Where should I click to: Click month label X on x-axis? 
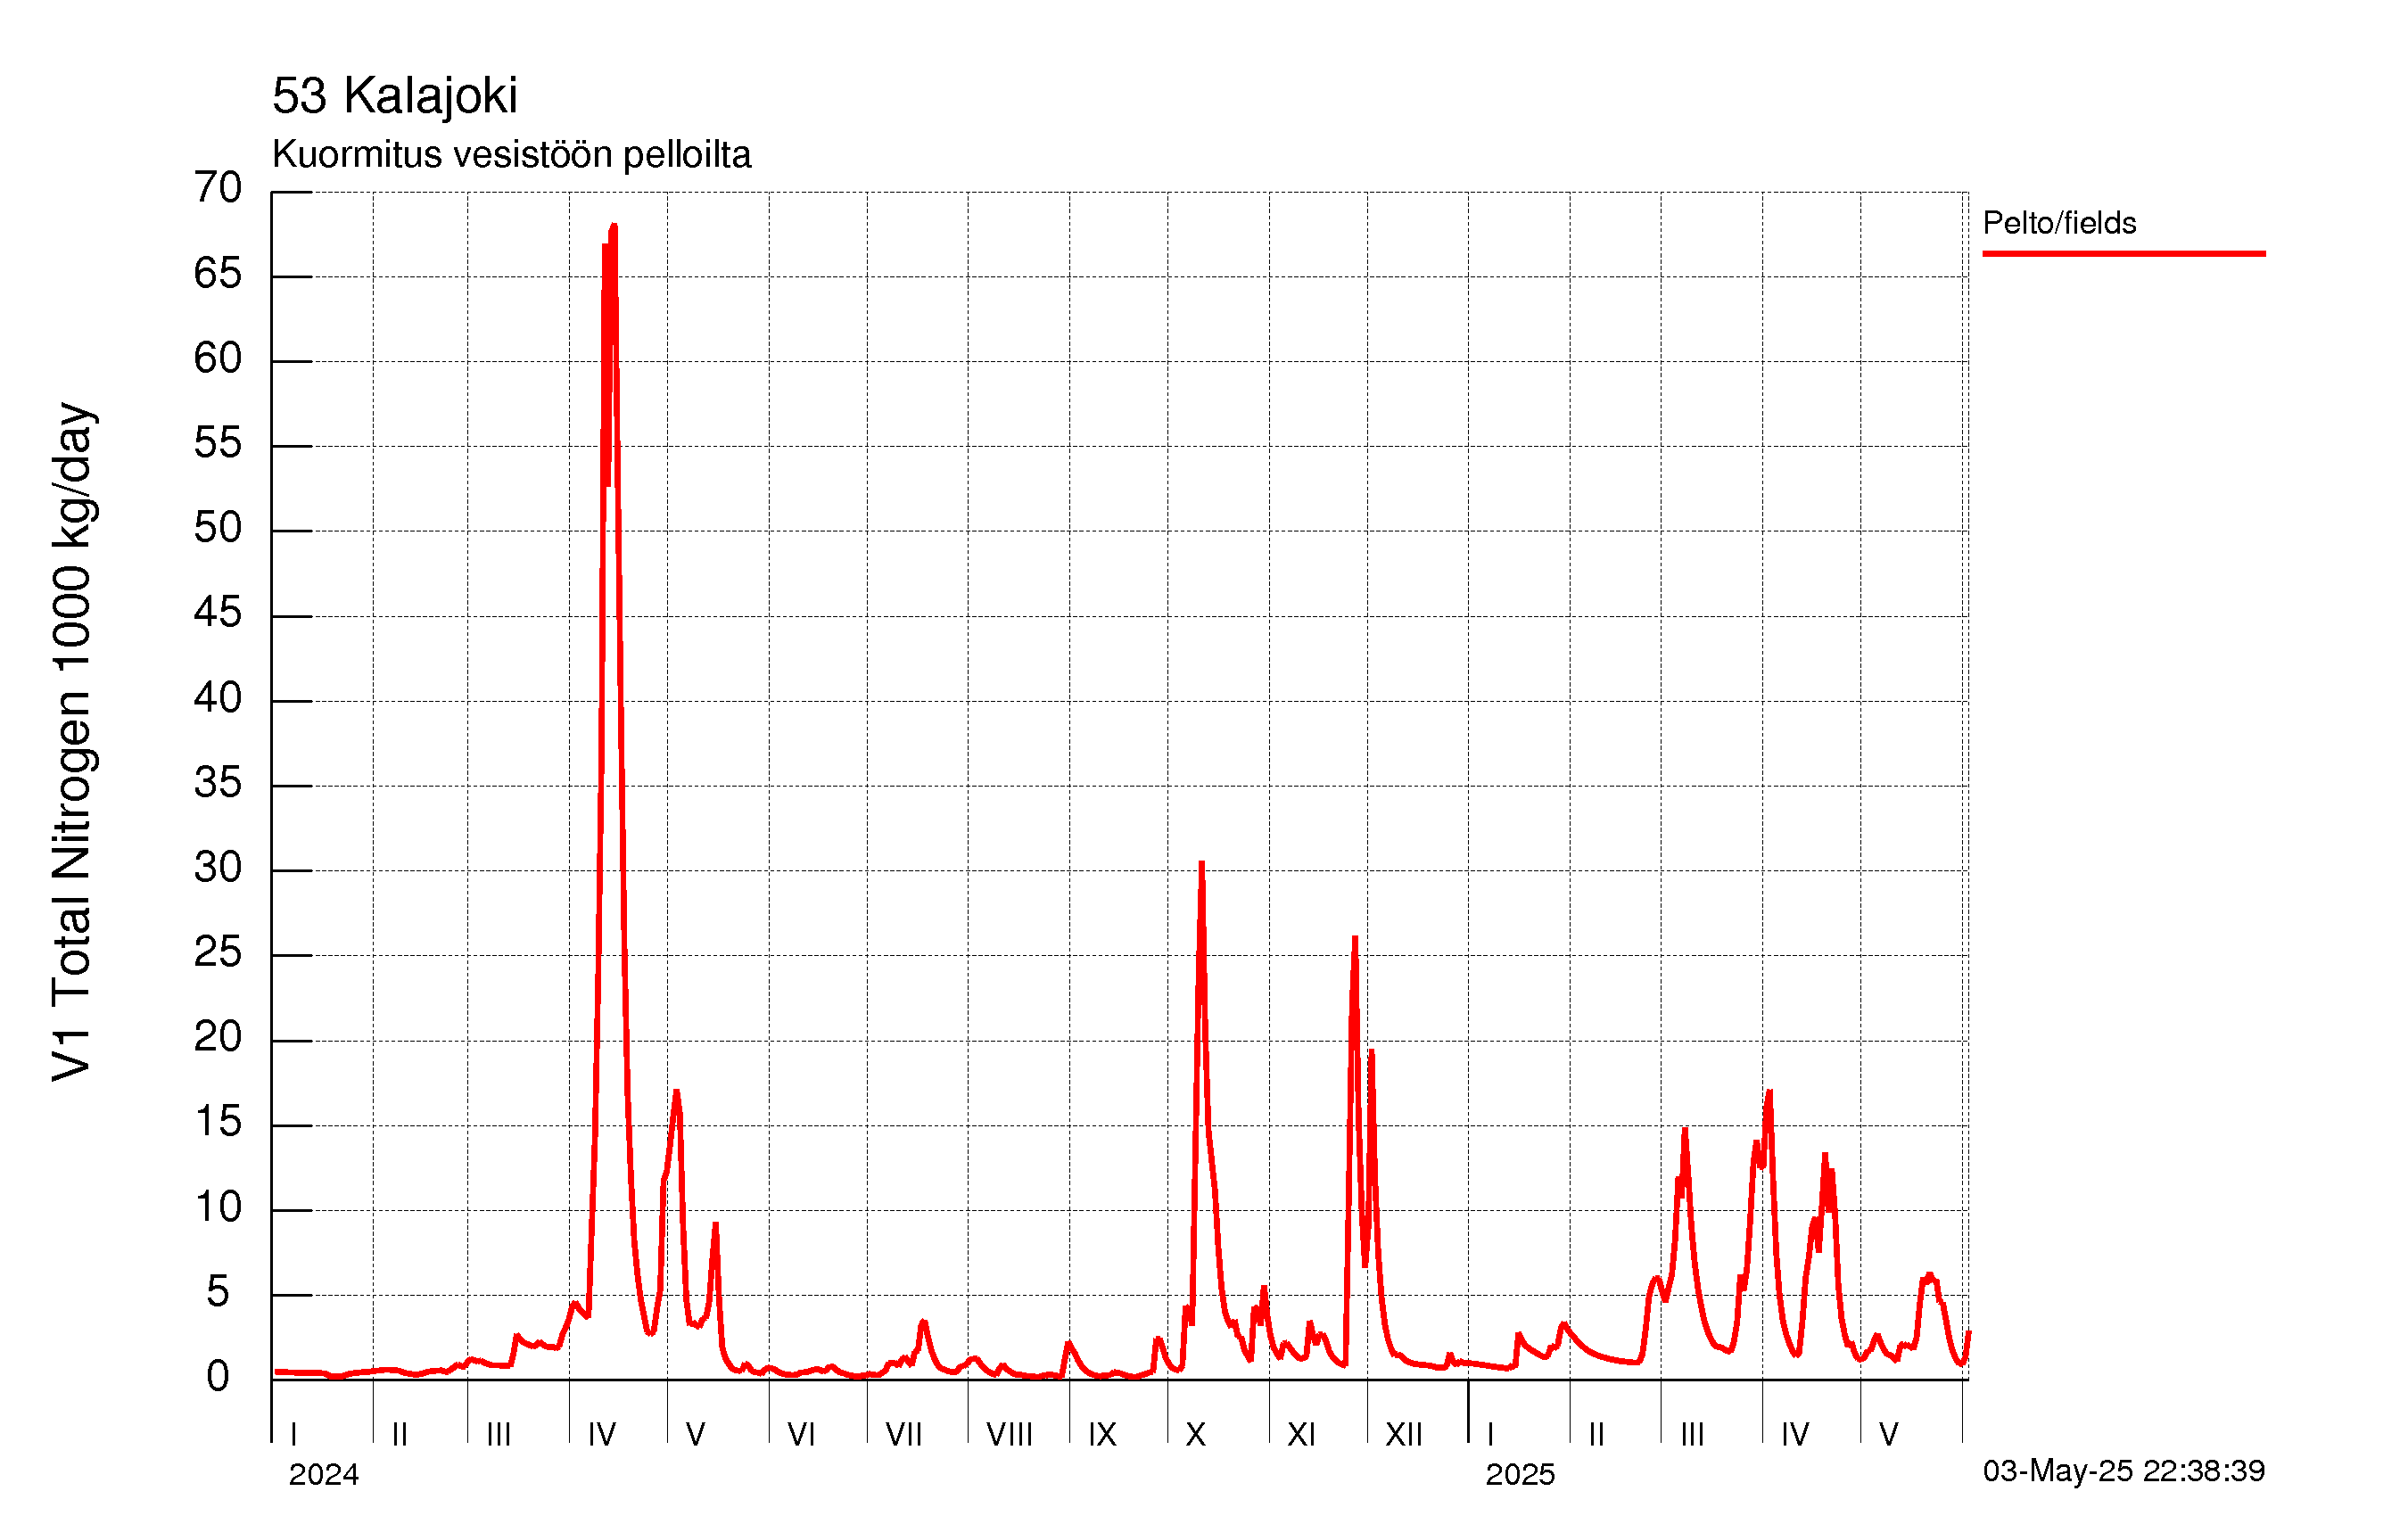tap(1196, 1434)
